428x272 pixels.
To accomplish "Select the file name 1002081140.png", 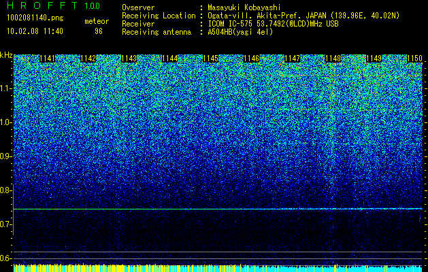I will 35,18.
